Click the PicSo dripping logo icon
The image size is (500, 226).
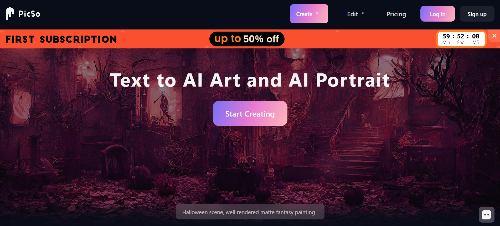(x=10, y=14)
